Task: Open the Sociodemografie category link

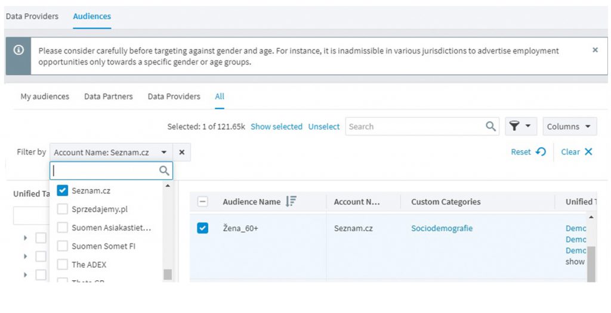Action: tap(442, 228)
